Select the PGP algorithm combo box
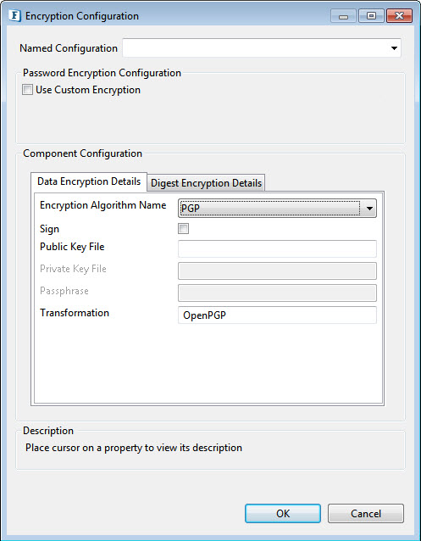 click(x=277, y=209)
